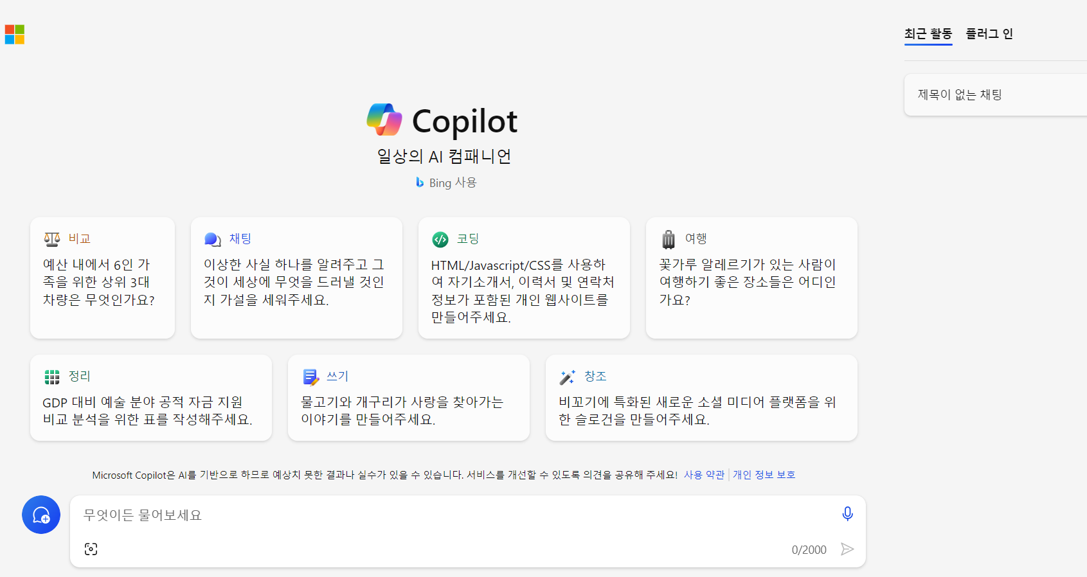1087x577 pixels.
Task: Click the 일상의 AI 컴패니언 tagline
Action: point(444,156)
